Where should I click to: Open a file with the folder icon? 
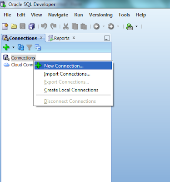pyautogui.click(x=14, y=26)
